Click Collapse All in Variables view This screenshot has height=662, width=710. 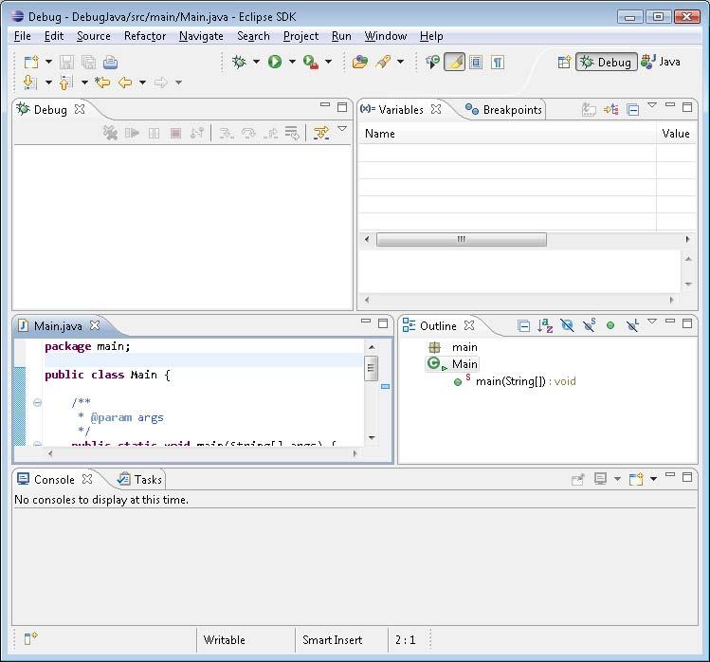click(x=633, y=110)
